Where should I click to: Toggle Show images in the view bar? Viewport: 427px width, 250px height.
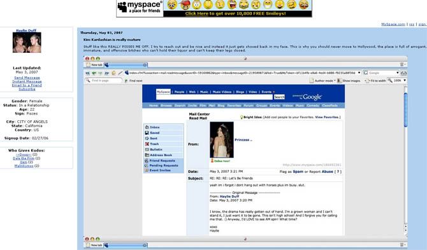click(x=349, y=81)
